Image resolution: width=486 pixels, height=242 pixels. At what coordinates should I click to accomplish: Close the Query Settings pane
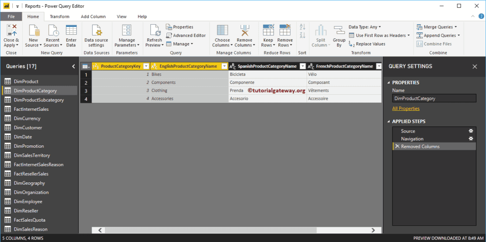(475, 66)
